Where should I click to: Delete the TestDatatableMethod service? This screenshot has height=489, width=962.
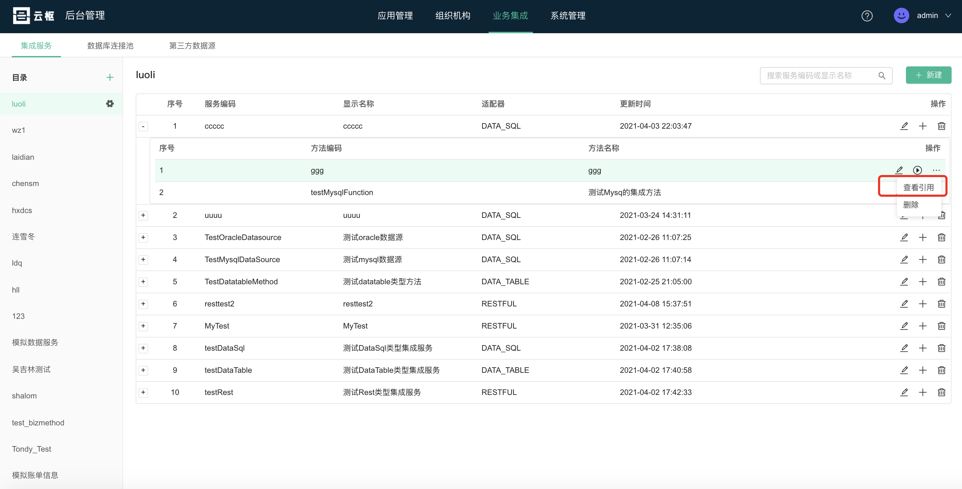(x=941, y=282)
